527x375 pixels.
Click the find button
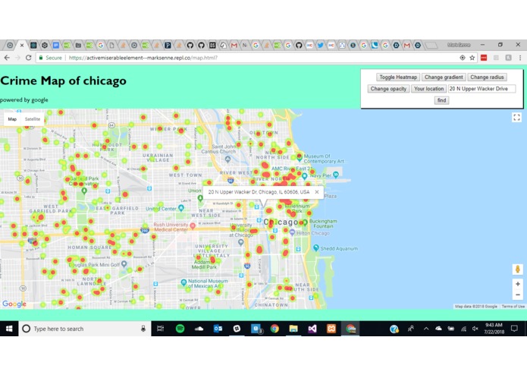(441, 100)
